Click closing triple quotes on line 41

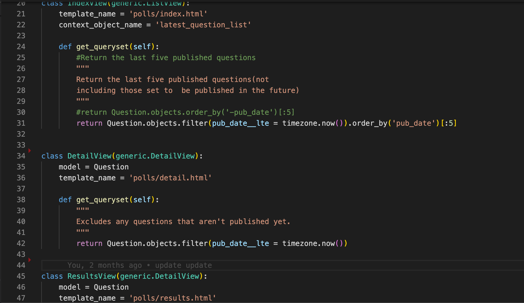point(83,231)
